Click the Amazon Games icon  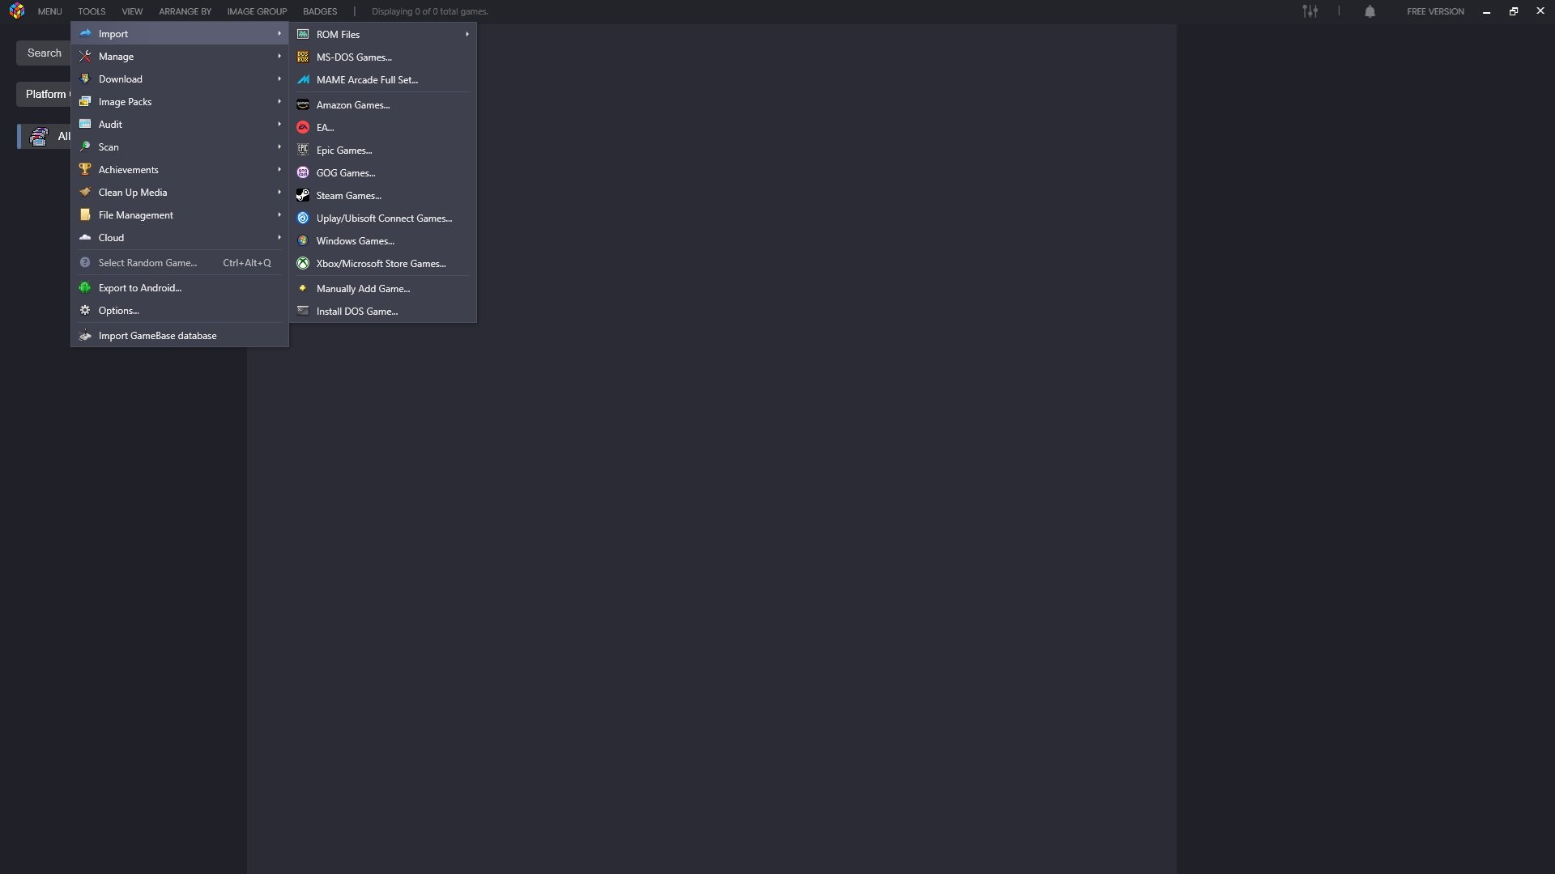coord(303,105)
